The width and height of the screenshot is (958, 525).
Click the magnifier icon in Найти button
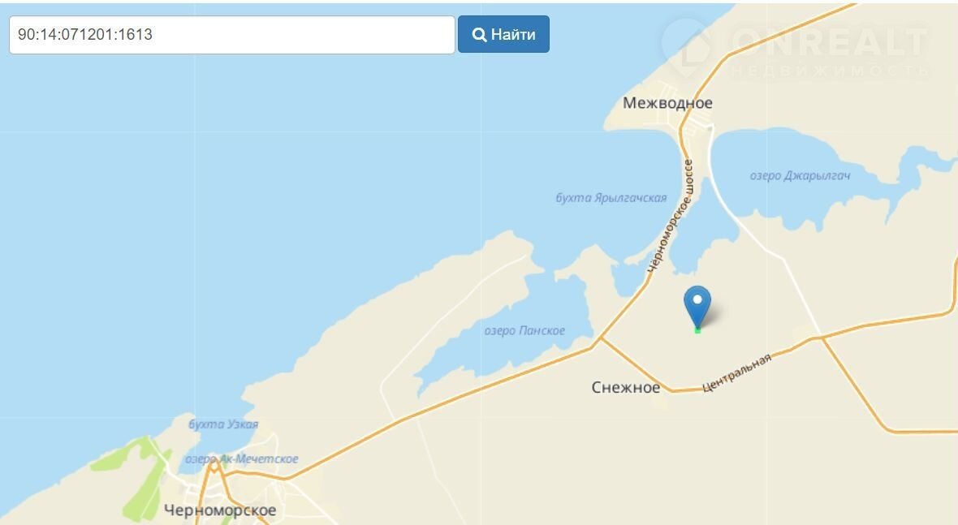(x=480, y=35)
